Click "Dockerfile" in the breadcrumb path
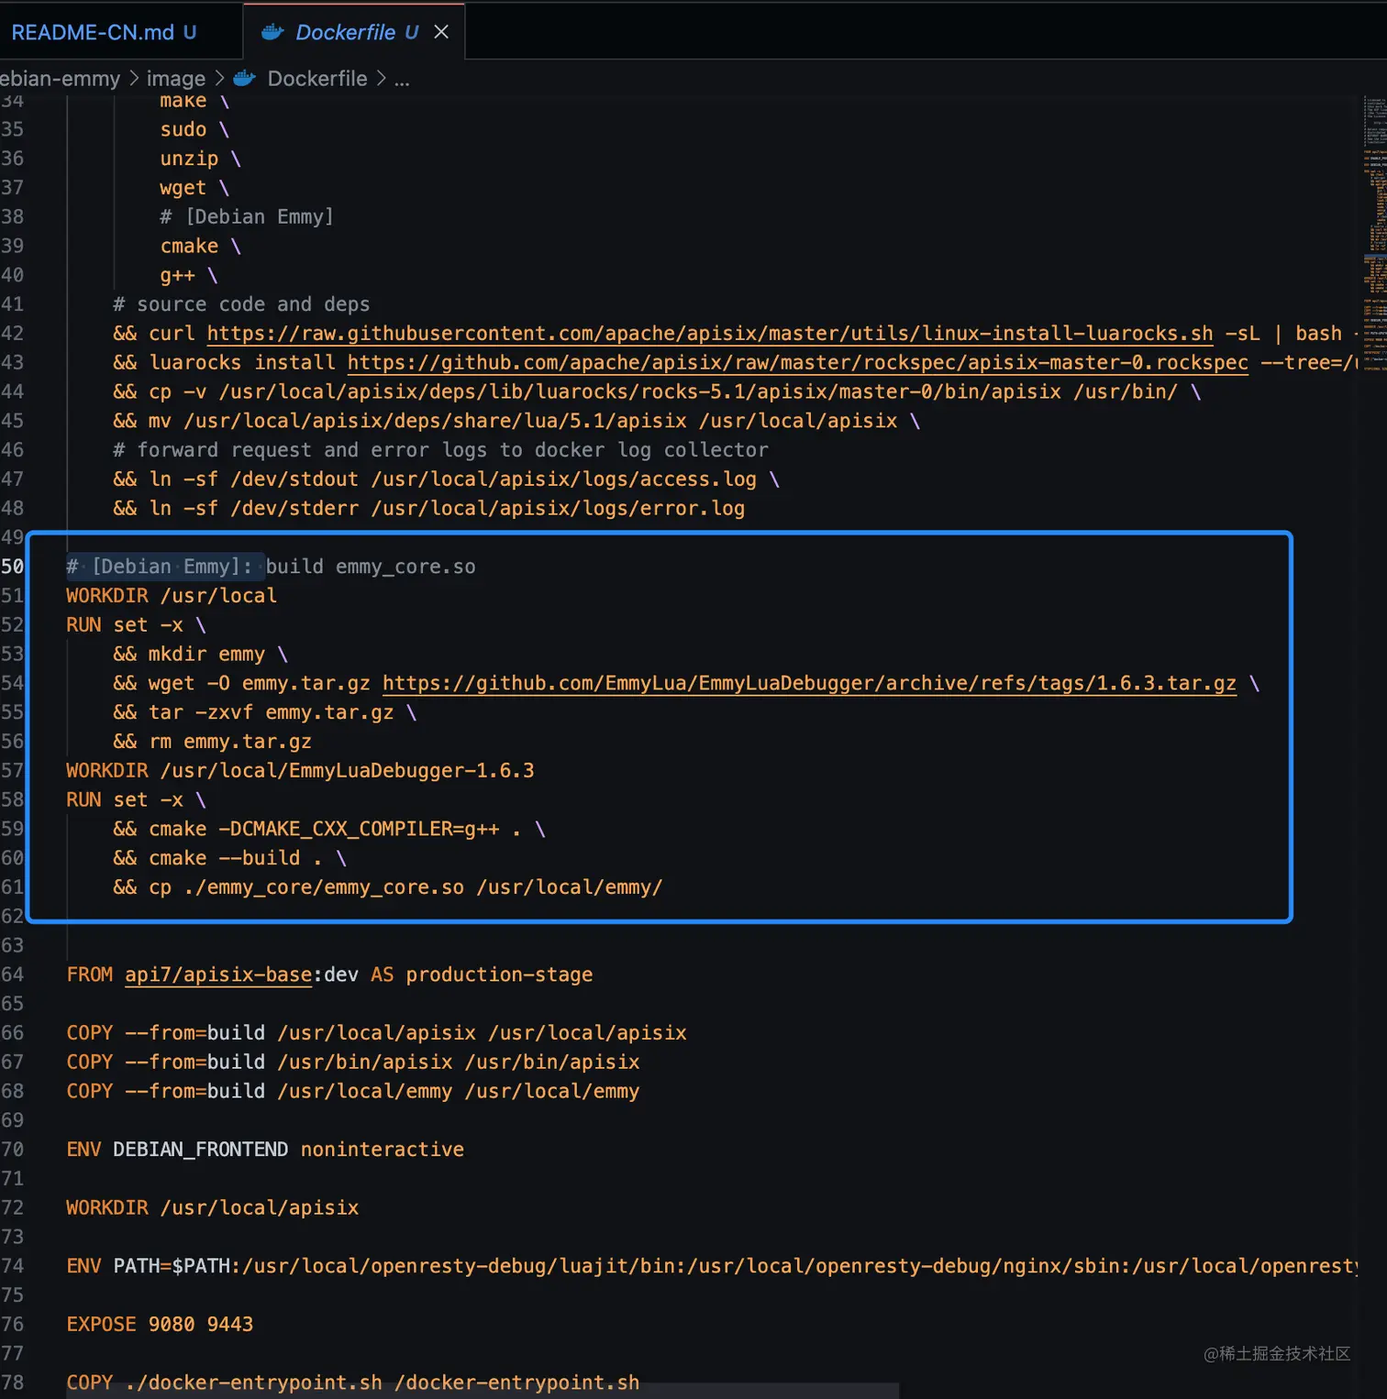Viewport: 1387px width, 1399px height. click(316, 78)
